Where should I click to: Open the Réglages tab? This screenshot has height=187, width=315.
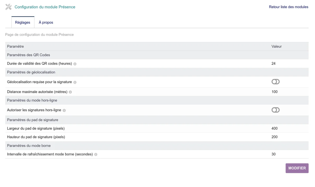coord(23,22)
